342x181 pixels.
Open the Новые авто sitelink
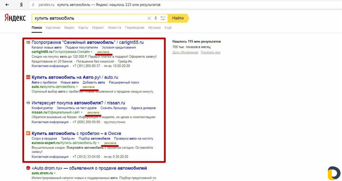coord(70,83)
